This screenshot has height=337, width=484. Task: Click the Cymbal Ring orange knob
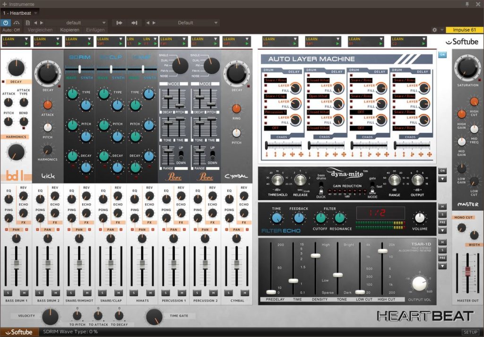tap(236, 109)
